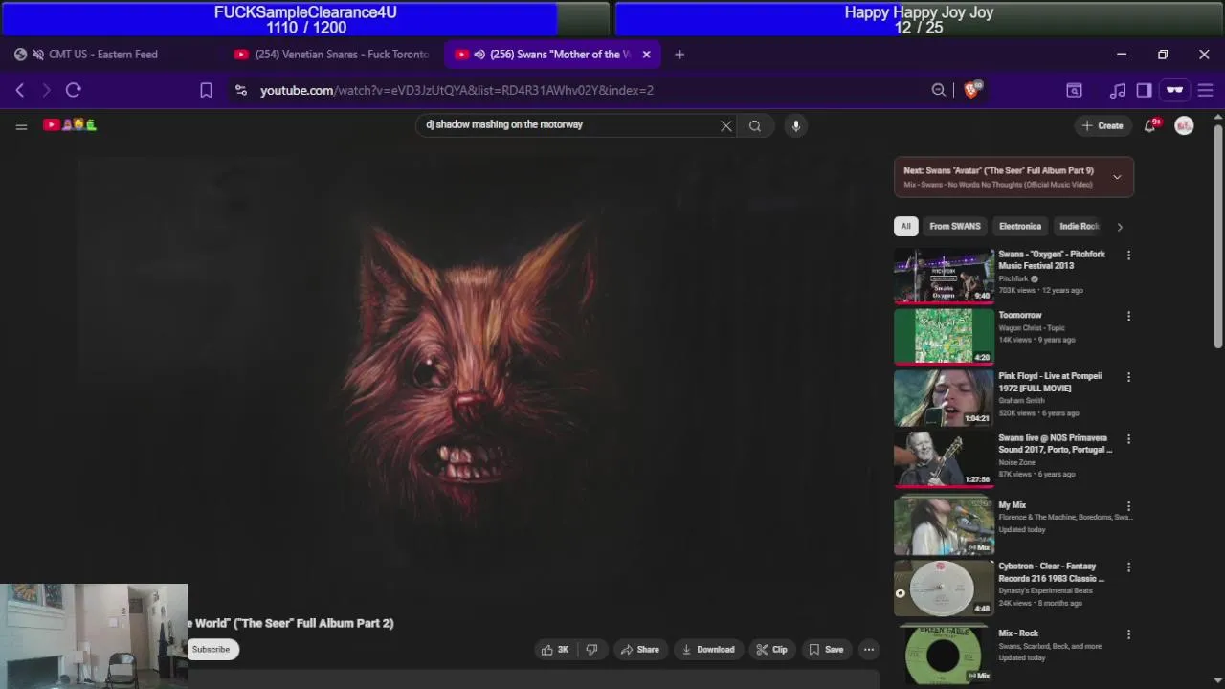This screenshot has width=1225, height=689.
Task: Go forward with the browser forward arrow
Action: point(46,90)
